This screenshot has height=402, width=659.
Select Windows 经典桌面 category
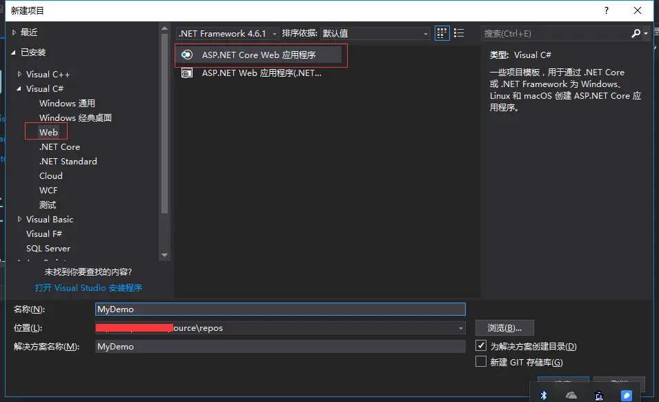[x=76, y=117]
